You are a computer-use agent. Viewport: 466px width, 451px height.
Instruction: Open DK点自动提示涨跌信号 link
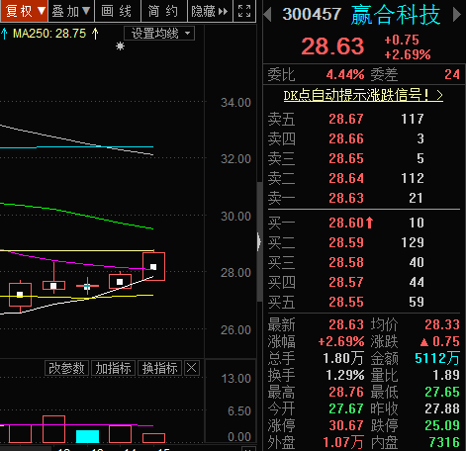[x=363, y=95]
